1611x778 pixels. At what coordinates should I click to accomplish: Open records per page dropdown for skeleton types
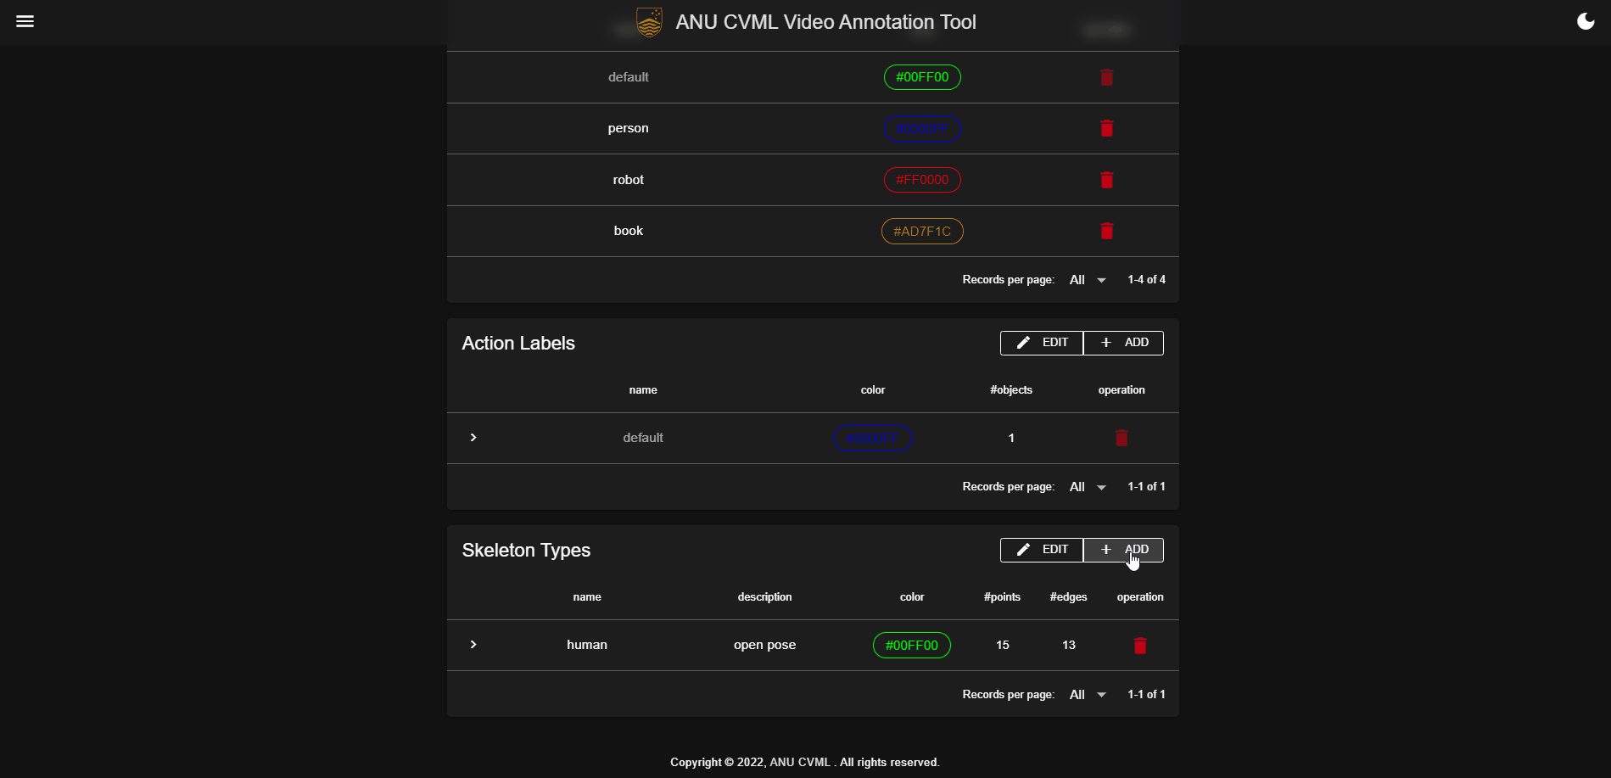coord(1088,695)
